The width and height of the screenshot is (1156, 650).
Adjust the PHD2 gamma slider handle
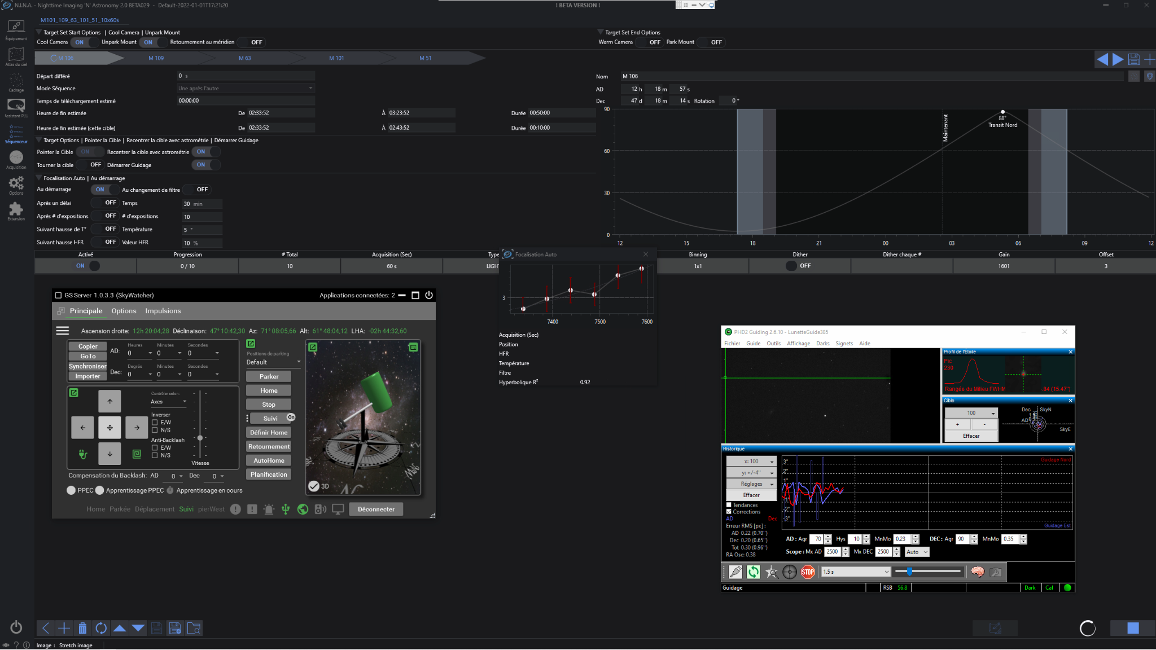(909, 572)
